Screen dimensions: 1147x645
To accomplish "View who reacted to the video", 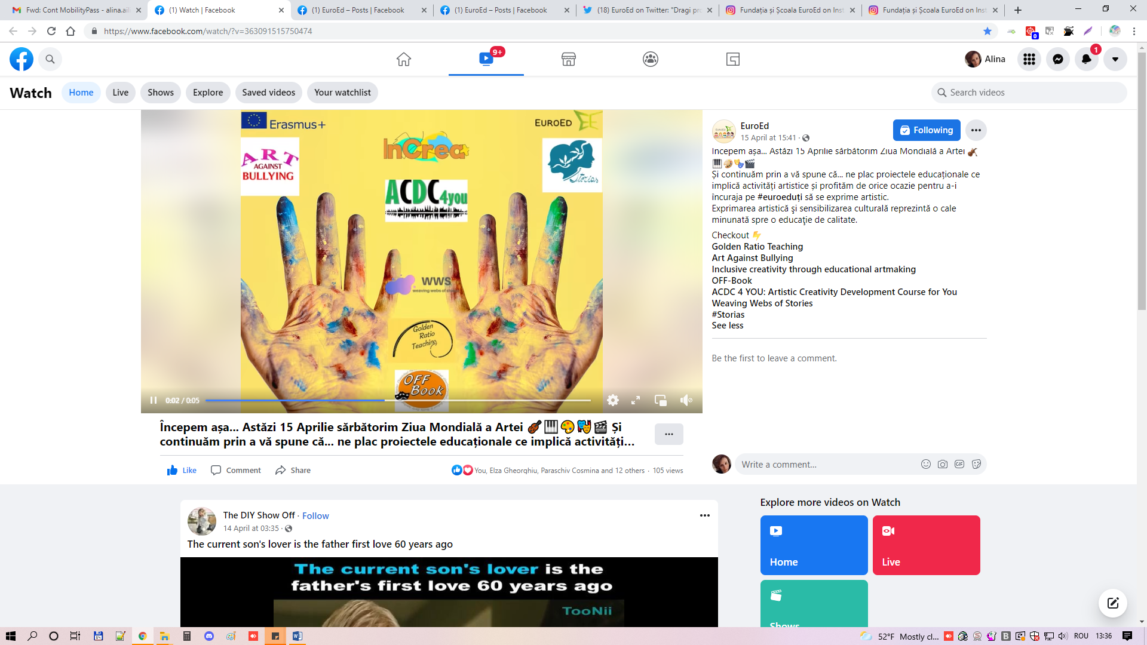I will 548,471.
